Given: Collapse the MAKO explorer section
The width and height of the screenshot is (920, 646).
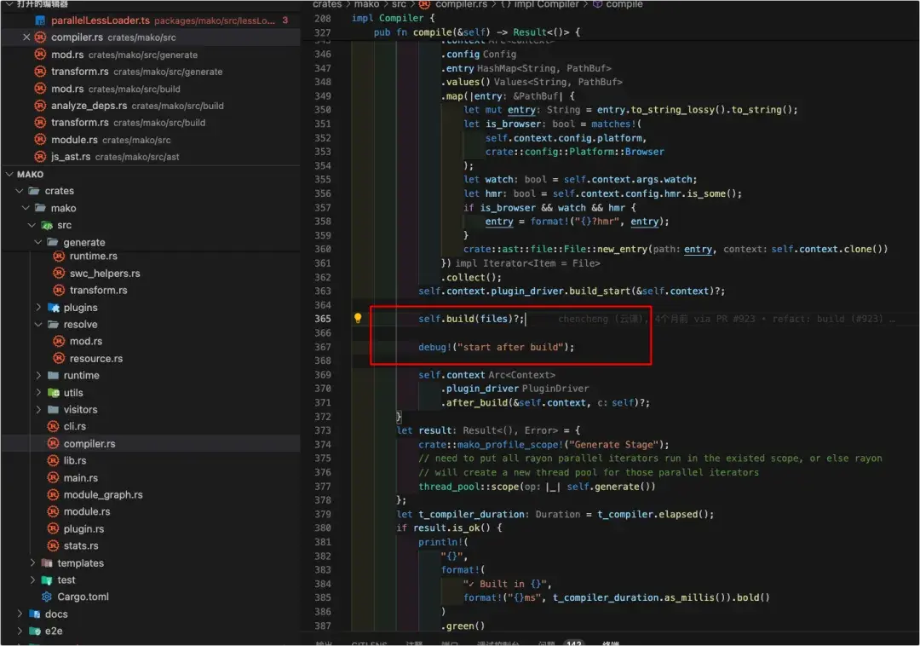Looking at the screenshot, I should pos(9,174).
